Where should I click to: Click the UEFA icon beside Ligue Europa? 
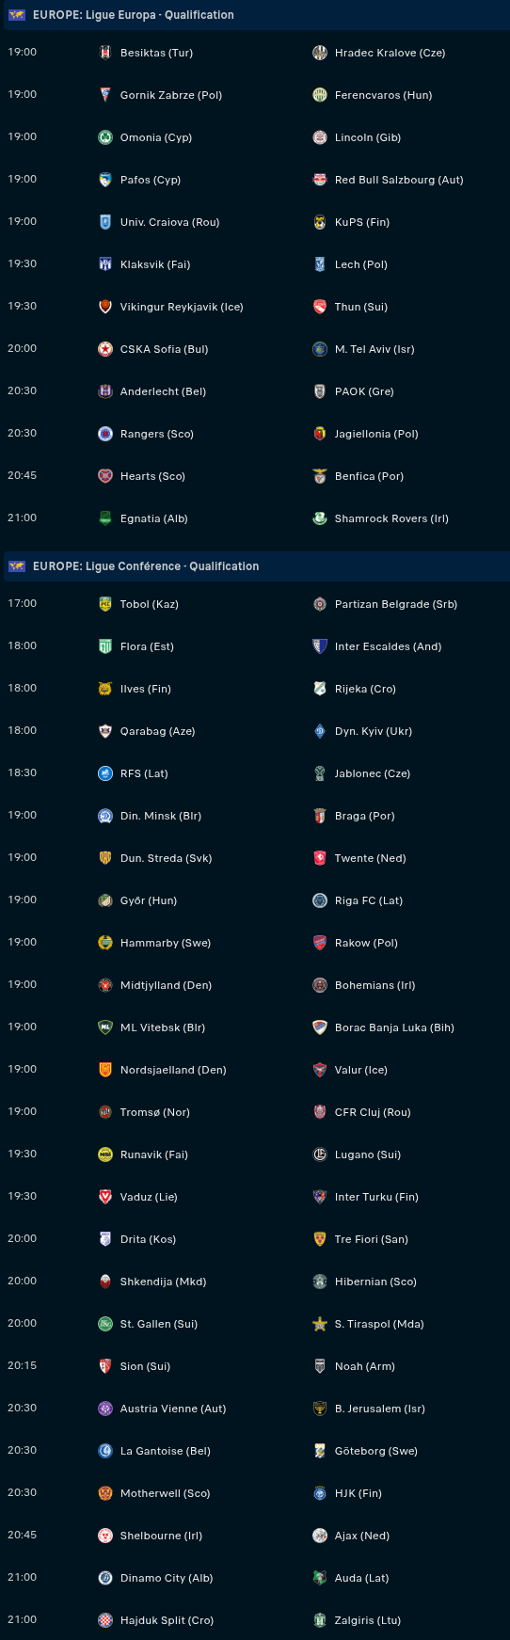click(x=17, y=15)
